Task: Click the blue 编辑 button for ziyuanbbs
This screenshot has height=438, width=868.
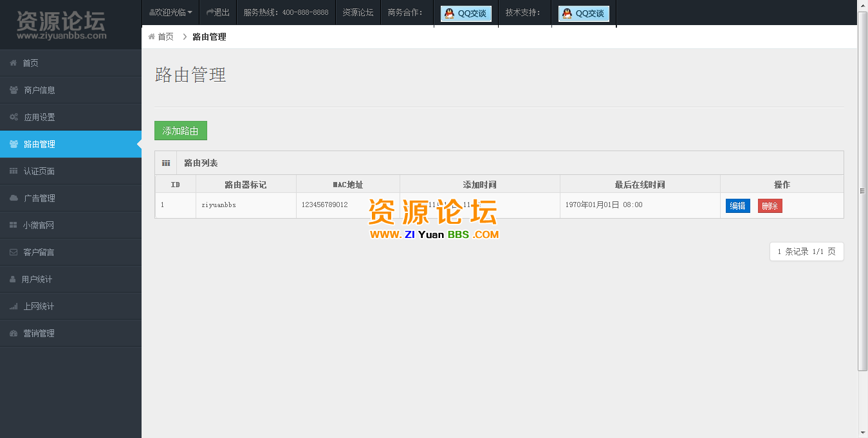Action: point(738,206)
